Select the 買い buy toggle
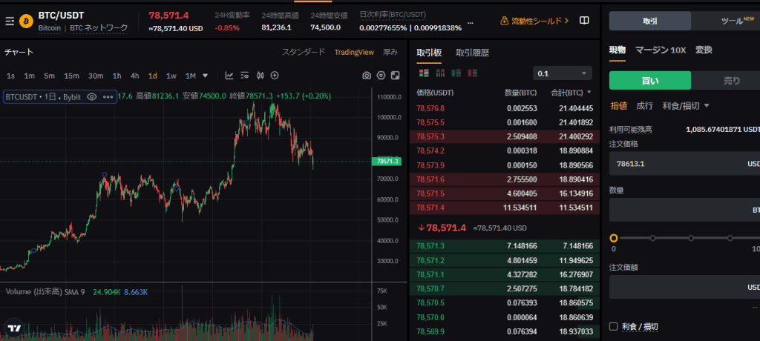This screenshot has width=760, height=341. (x=650, y=80)
